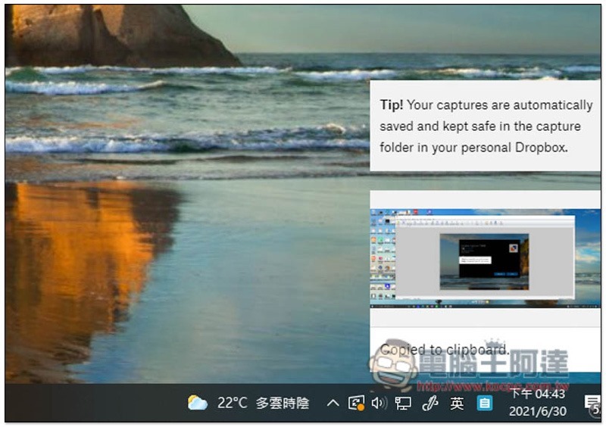
Task: Click the cloudy weather icon in taskbar
Action: click(x=198, y=403)
